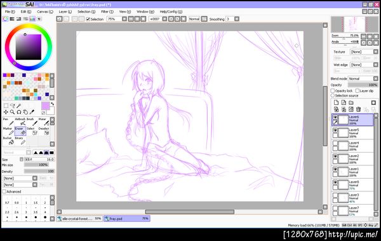The image size is (381, 241).
Task: Hide Layer2 using its eye icon
Action: click(335, 156)
